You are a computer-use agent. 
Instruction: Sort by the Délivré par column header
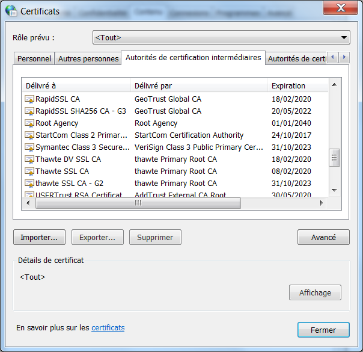click(200, 85)
